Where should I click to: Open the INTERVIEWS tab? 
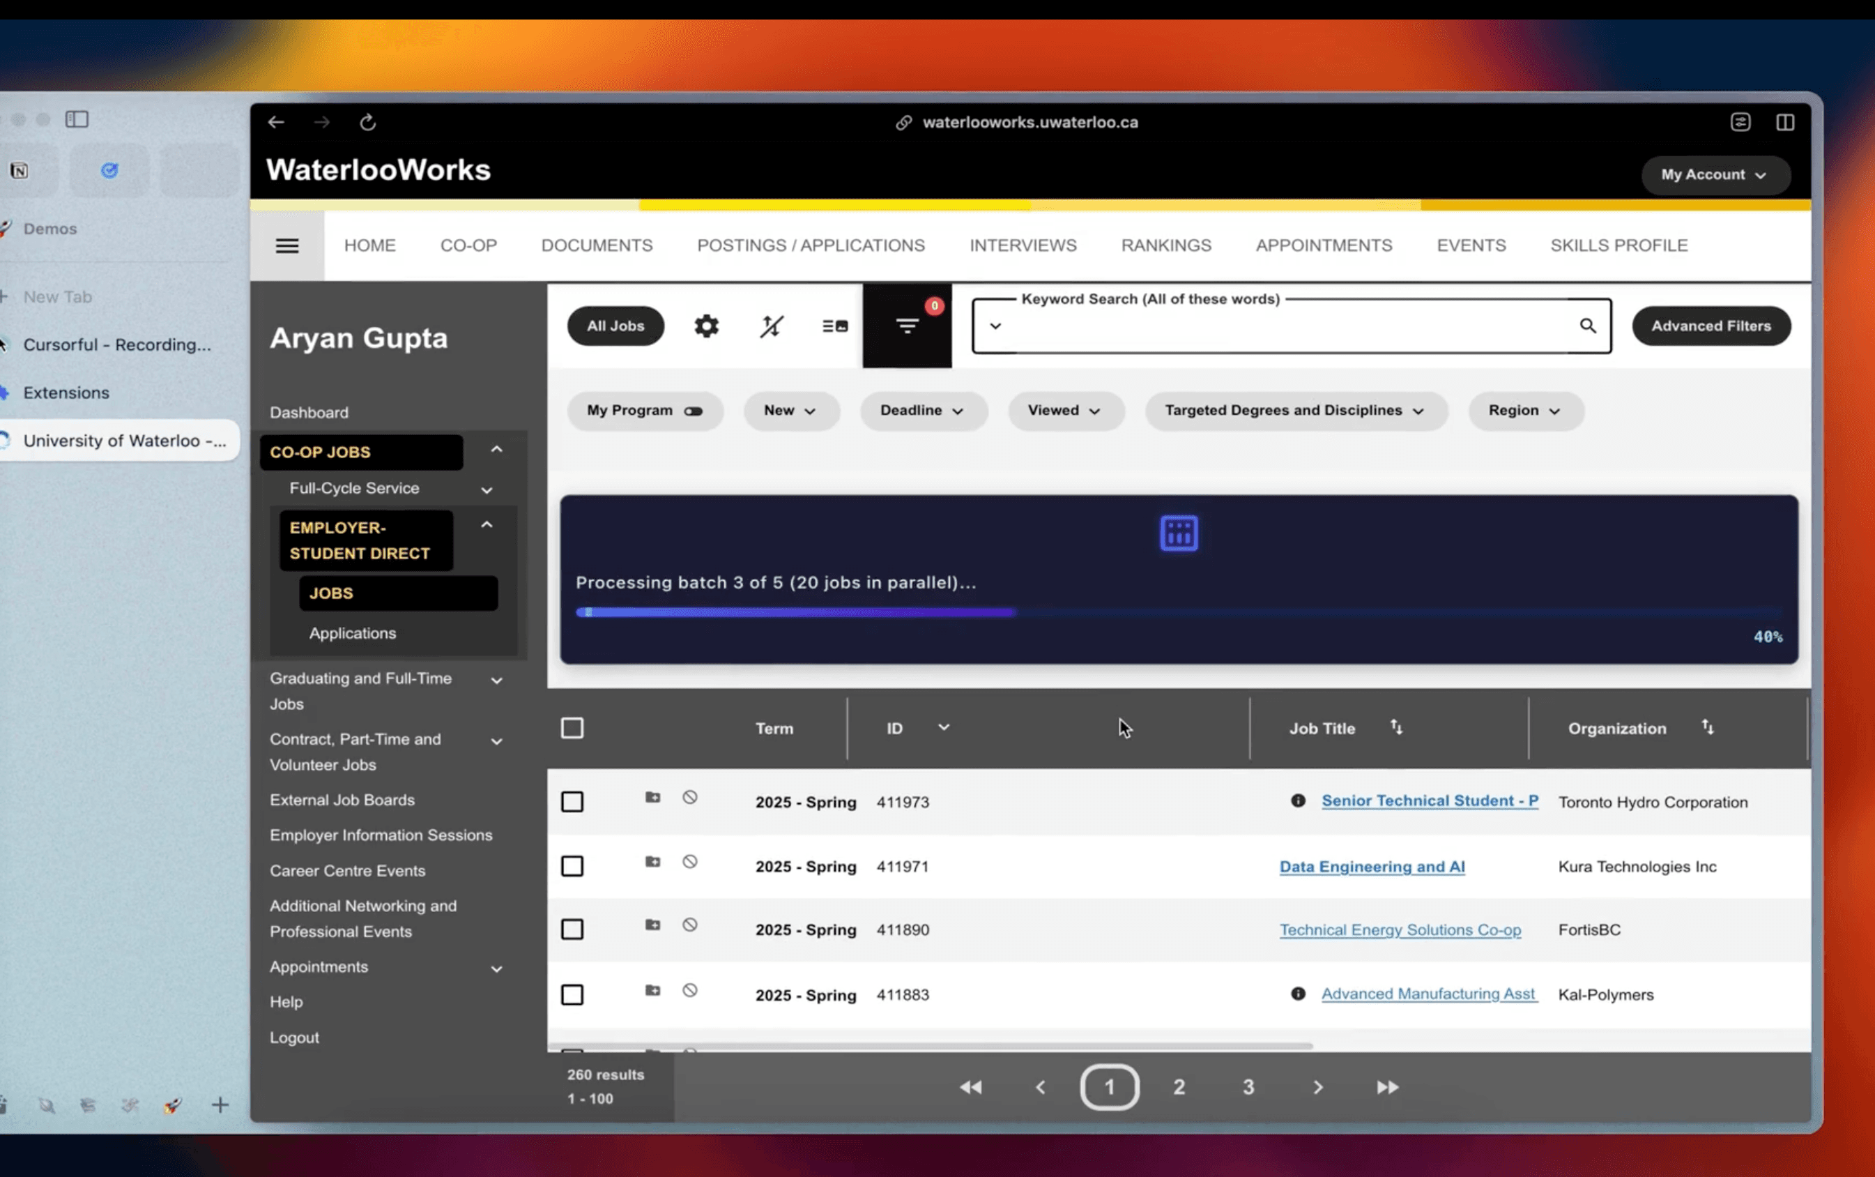(1023, 246)
